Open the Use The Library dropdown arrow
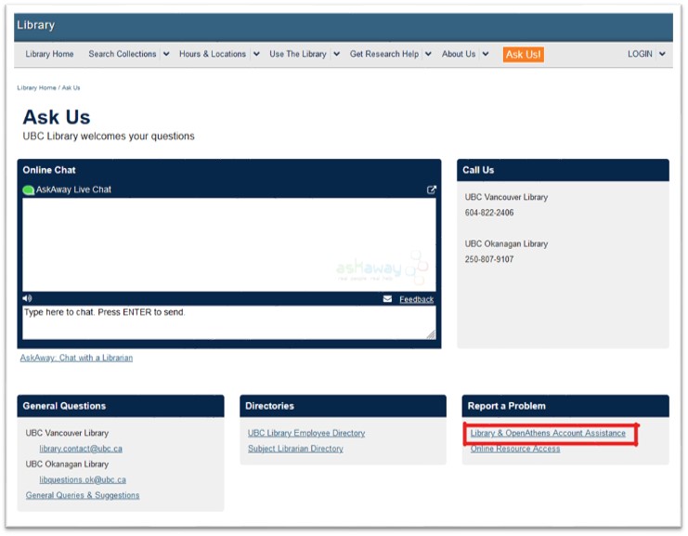The height and width of the screenshot is (536, 688). [x=336, y=54]
